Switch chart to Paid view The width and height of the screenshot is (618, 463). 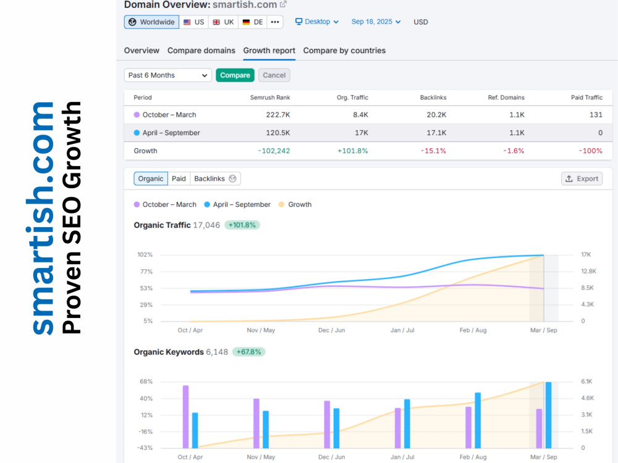coord(179,179)
